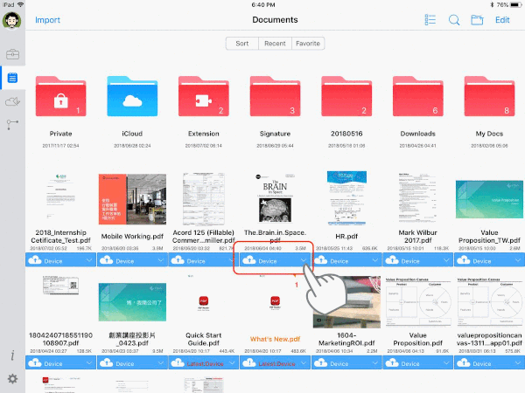The width and height of the screenshot is (525, 393).
Task: Open the iCloud folder
Action: click(x=133, y=96)
